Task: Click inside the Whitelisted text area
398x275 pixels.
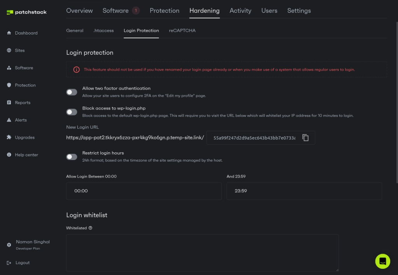Action: pos(202,252)
